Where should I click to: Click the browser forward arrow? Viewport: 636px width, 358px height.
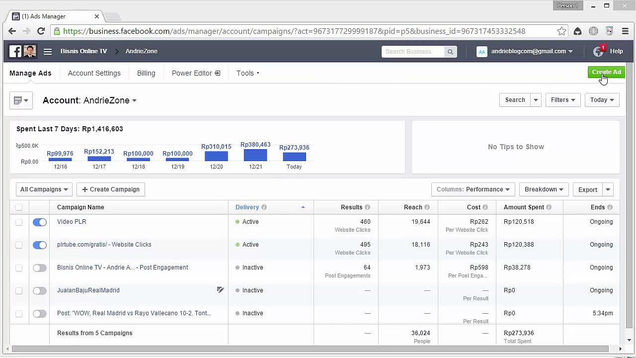[x=26, y=31]
